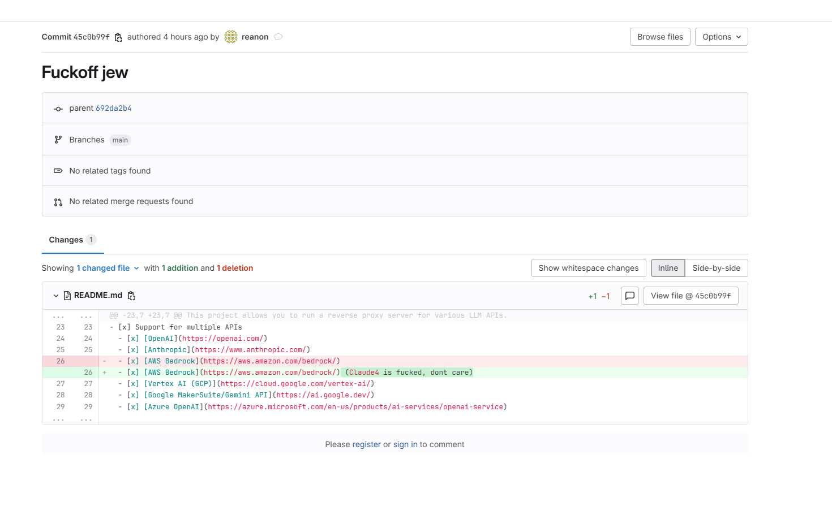Viewport: 832px width, 511px height.
Task: Click the sign in link
Action: pyautogui.click(x=405, y=444)
